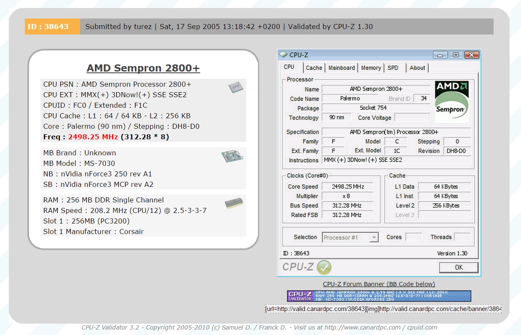Image resolution: width=521 pixels, height=335 pixels.
Task: Close the CPU-Z window
Action: (x=471, y=55)
